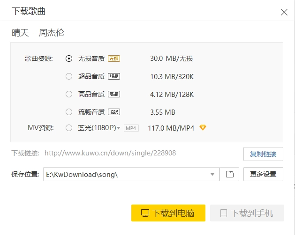The height and width of the screenshot is (235, 295).
Task: Click the 下载到电脑 button
Action: pos(168,213)
